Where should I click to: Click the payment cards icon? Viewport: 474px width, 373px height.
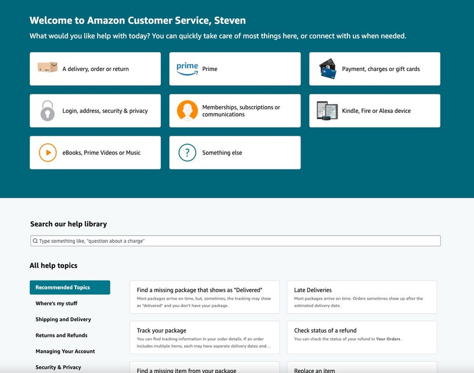[x=328, y=68]
